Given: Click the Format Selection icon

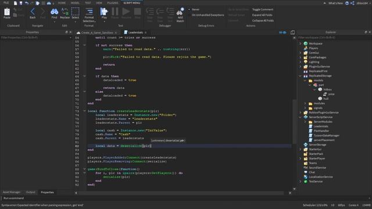Looking at the screenshot, I should tap(89, 12).
